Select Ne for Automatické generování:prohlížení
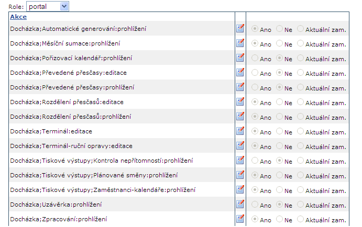362x227 pixels. pos(279,29)
